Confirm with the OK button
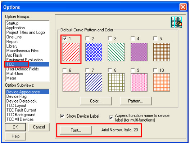Viewport: 190px width, 144px height. point(15,127)
